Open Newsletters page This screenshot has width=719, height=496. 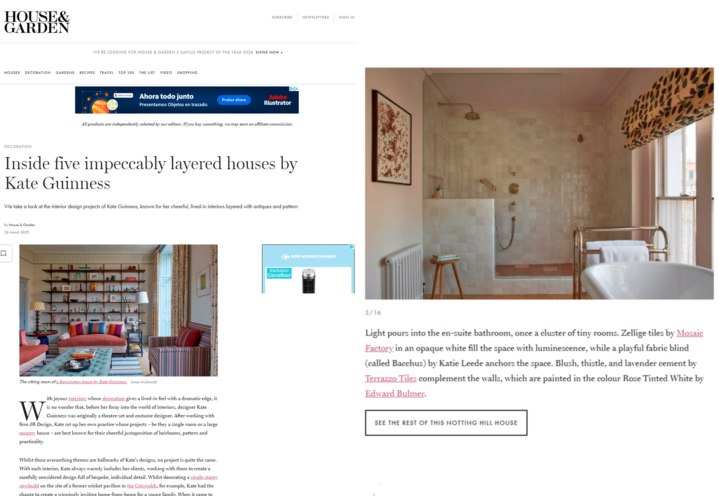pos(316,17)
